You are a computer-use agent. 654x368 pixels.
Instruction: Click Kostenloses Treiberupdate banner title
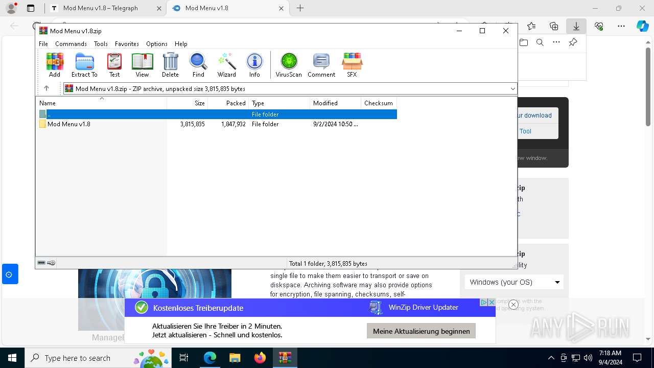click(x=198, y=308)
